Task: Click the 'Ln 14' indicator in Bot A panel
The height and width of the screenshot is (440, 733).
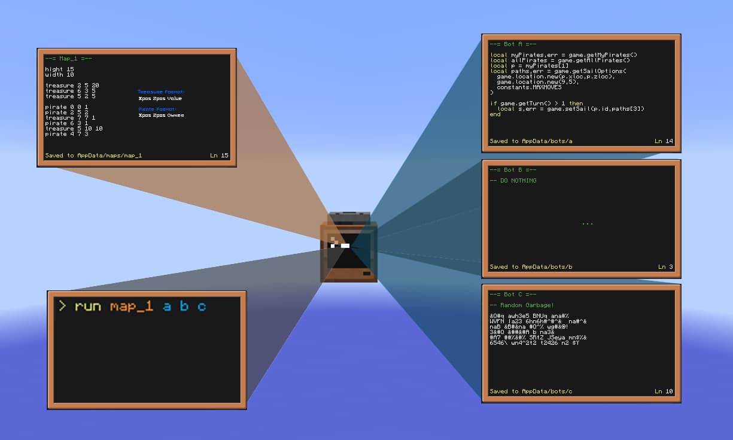Action: coord(664,141)
